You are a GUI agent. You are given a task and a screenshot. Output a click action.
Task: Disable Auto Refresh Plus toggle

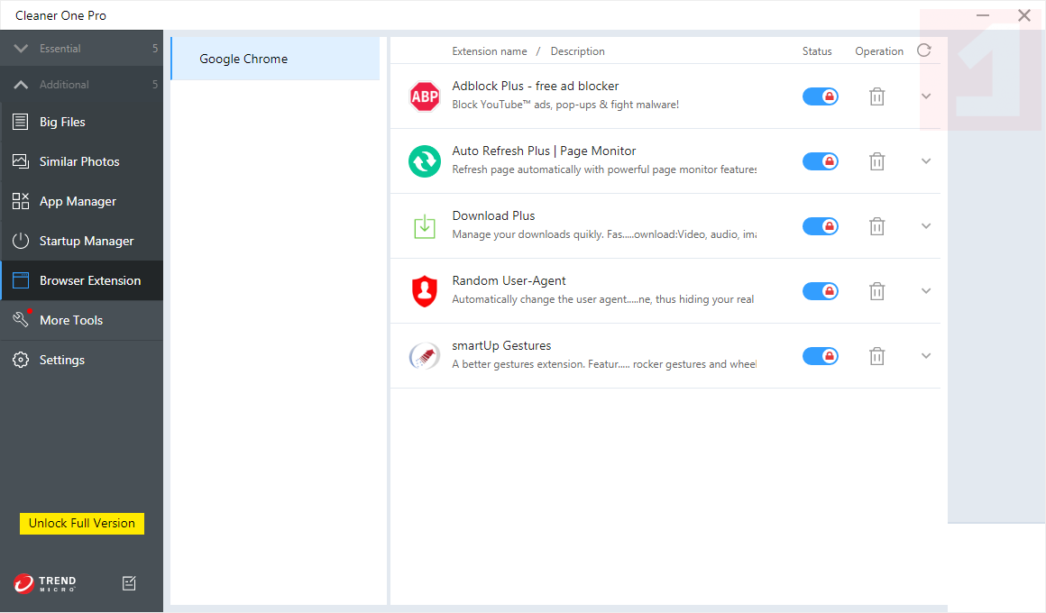point(820,161)
